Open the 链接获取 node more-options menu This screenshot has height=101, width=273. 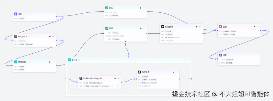coord(53,62)
